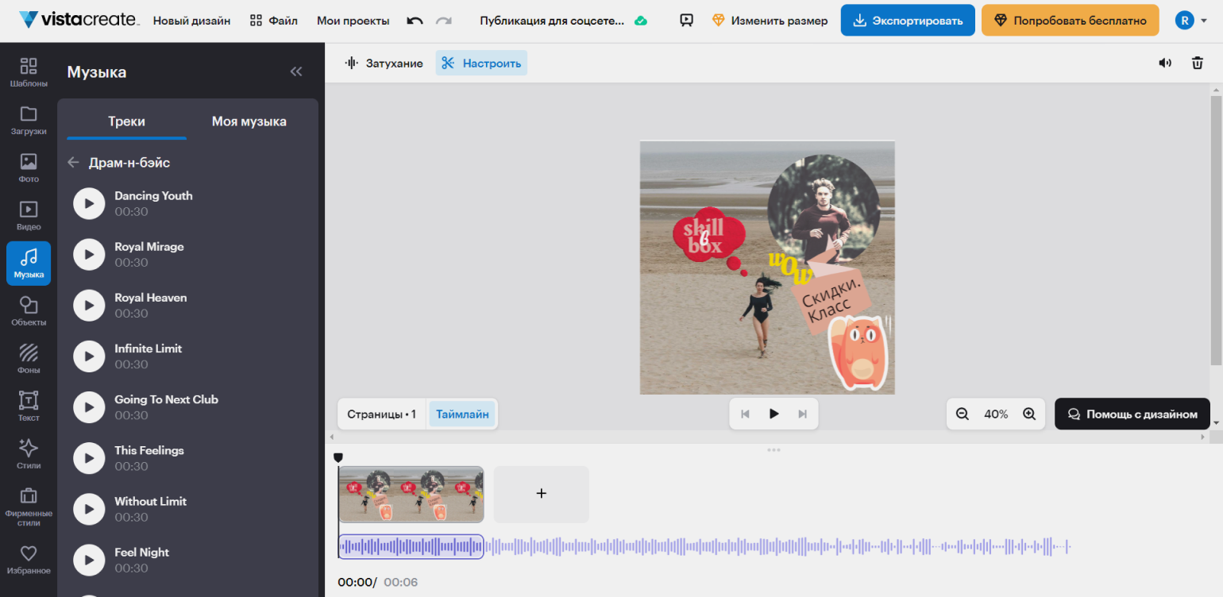Toggle the Настроить trim tool
Image resolution: width=1223 pixels, height=597 pixels.
481,63
